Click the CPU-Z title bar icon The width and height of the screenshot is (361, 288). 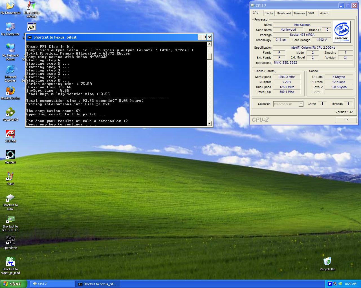(252, 5)
